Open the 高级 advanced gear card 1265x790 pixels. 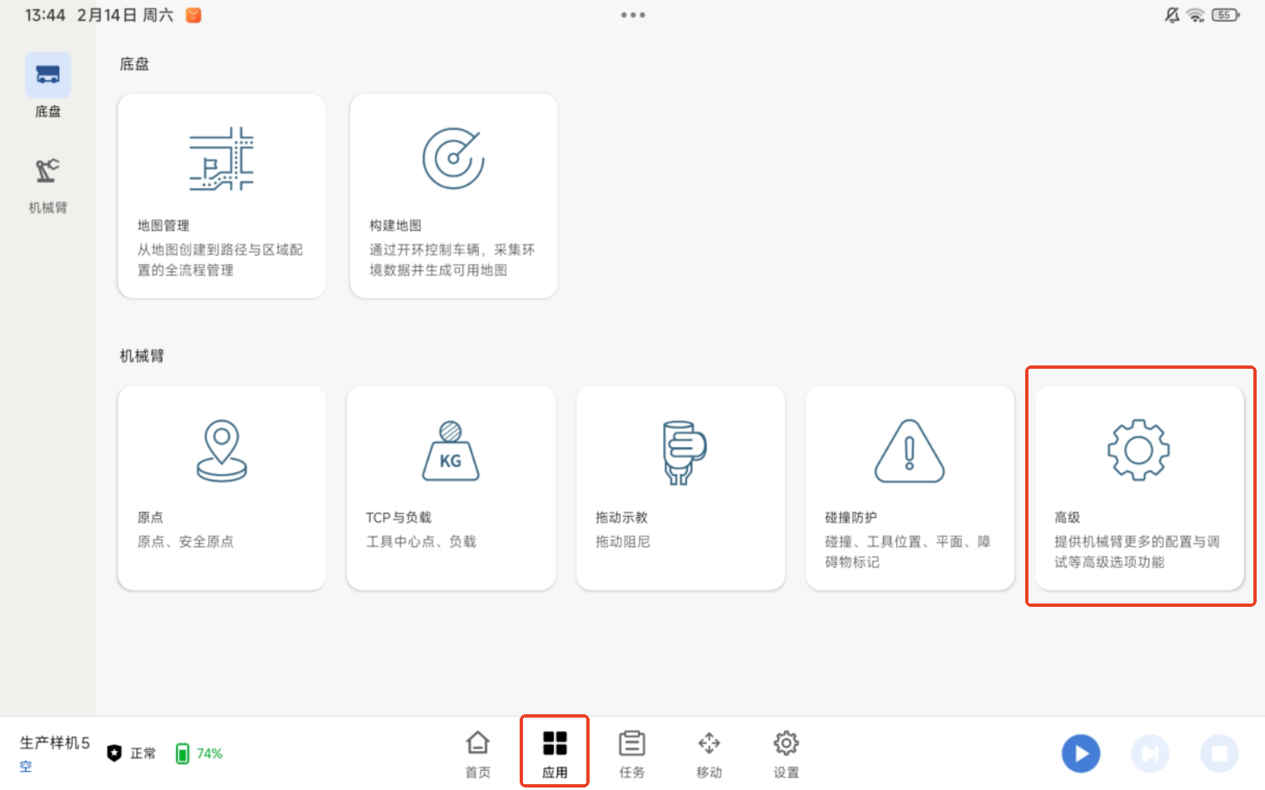point(1138,488)
